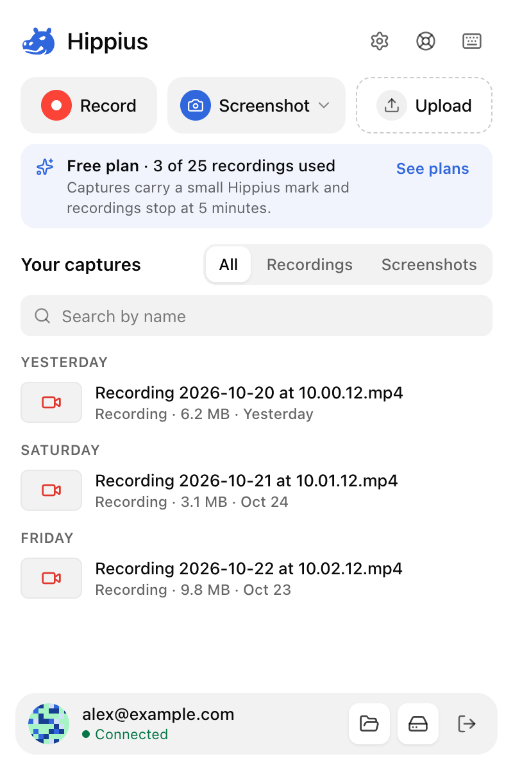Open thumbnail of 2026-10-20 recording
Viewport: 513px width, 770px height.
tap(51, 402)
